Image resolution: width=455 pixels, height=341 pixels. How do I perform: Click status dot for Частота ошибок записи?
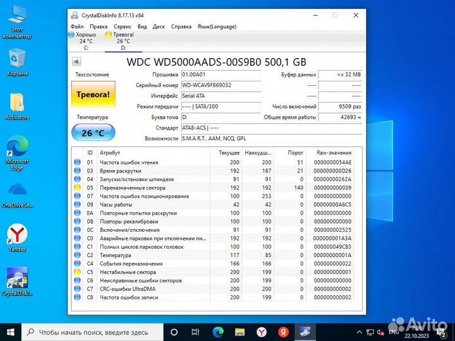click(77, 297)
